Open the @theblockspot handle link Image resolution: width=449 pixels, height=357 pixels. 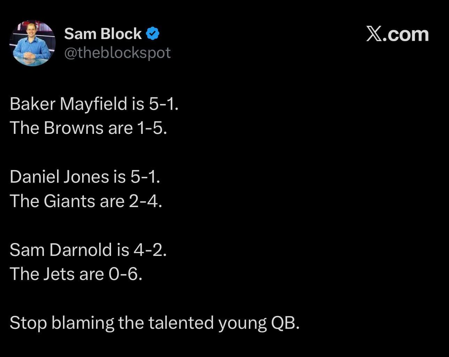pos(117,53)
